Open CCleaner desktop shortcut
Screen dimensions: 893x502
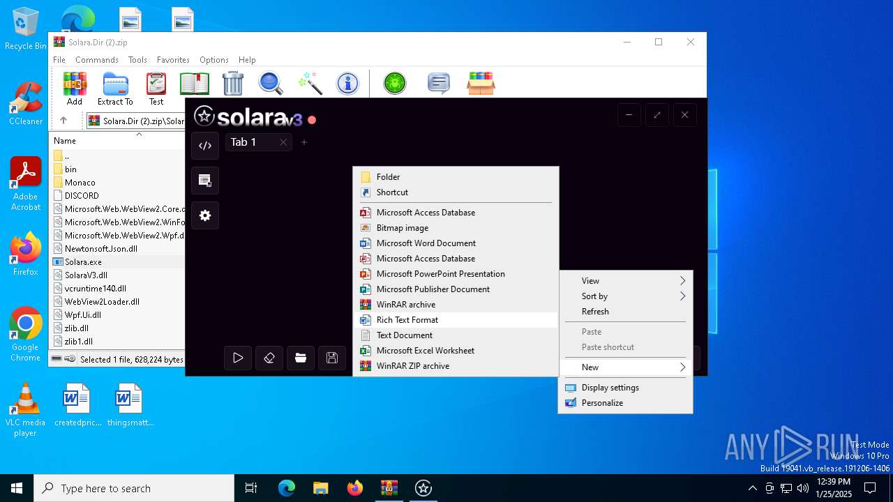tap(25, 104)
